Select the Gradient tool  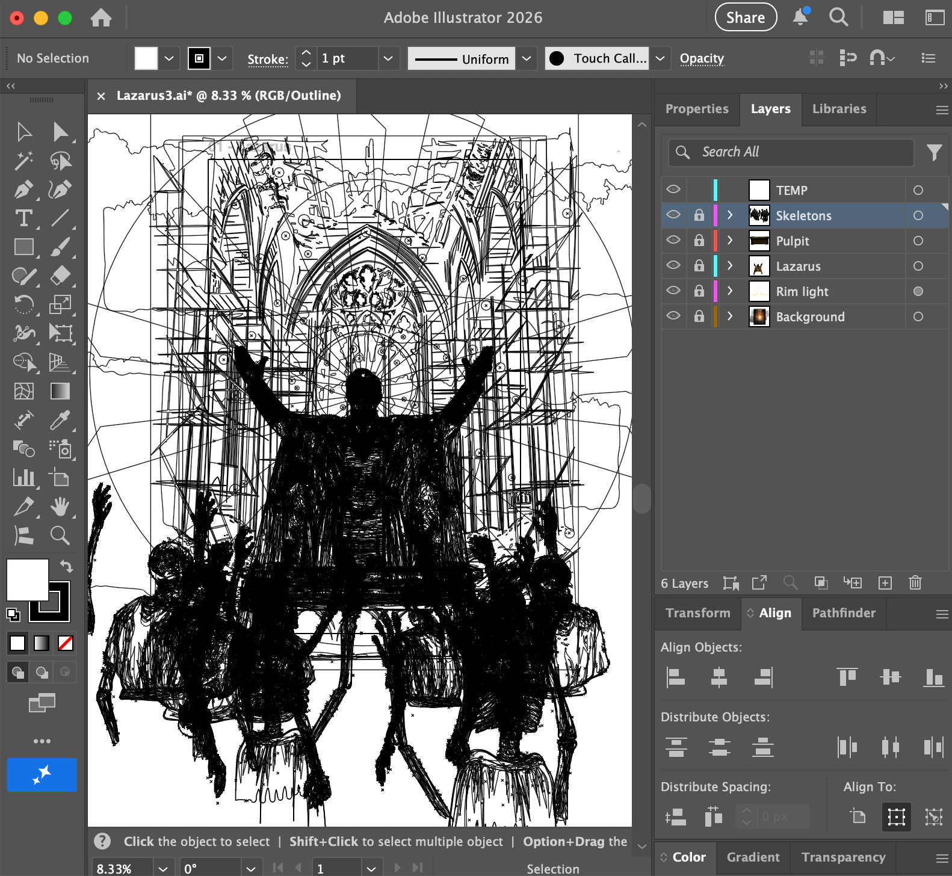click(60, 391)
